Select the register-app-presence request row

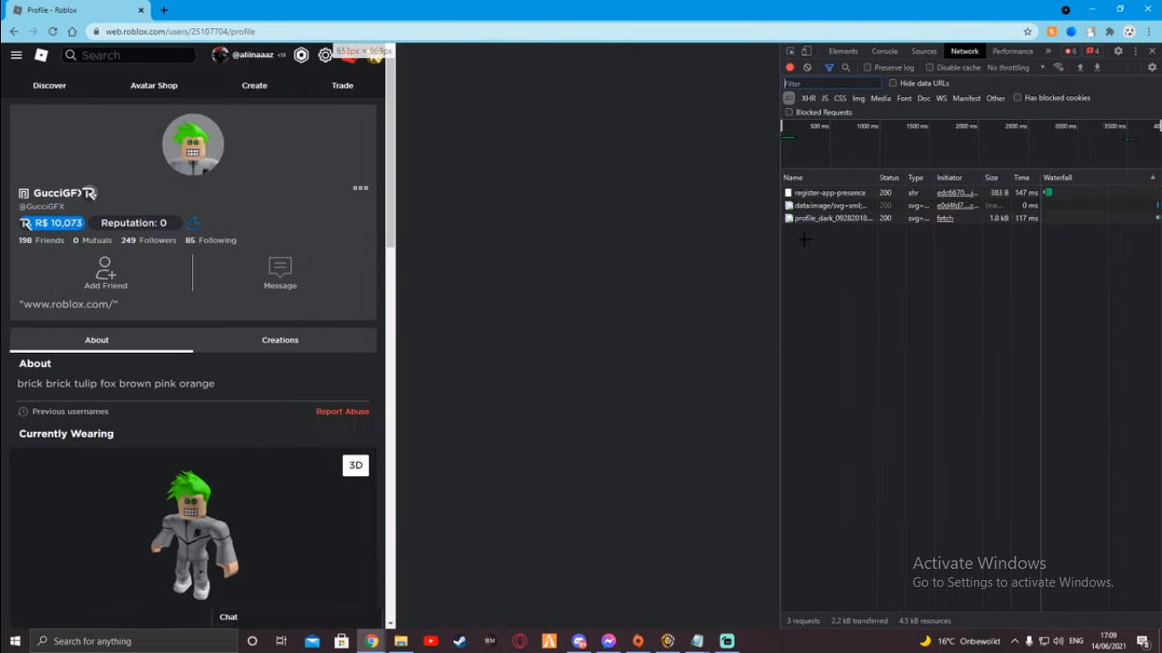point(970,193)
